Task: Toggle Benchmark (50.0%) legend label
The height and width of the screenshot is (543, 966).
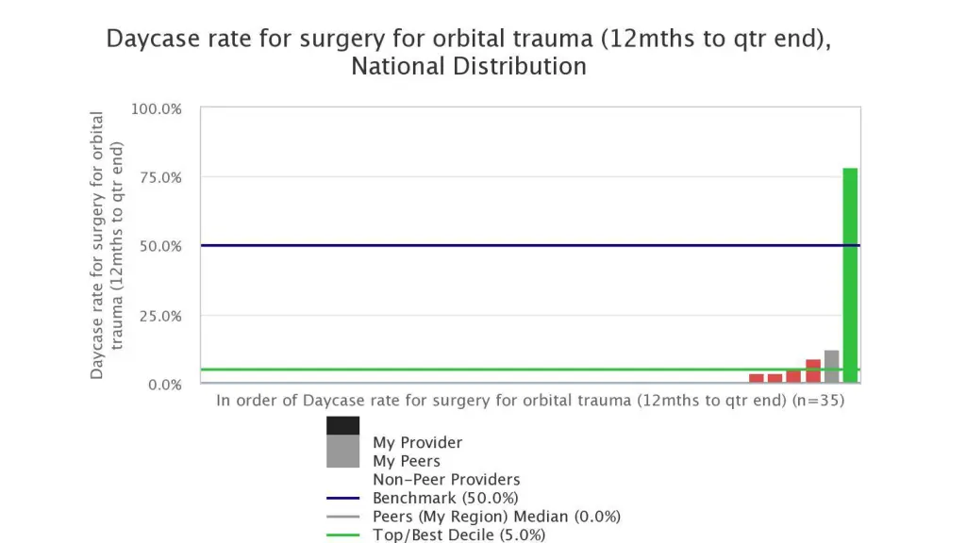Action: (x=445, y=498)
